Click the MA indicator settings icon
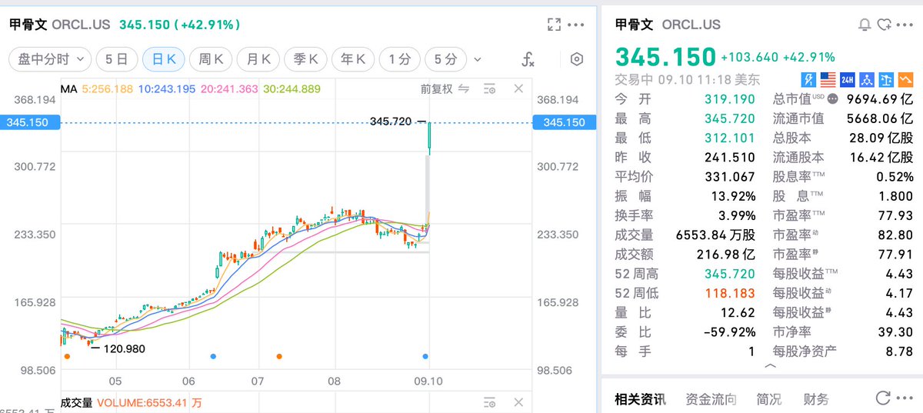This screenshot has width=923, height=413. coord(489,89)
